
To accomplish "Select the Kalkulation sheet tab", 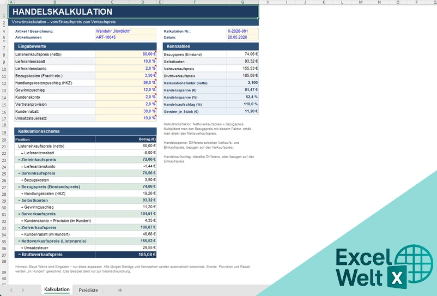I will 57,289.
